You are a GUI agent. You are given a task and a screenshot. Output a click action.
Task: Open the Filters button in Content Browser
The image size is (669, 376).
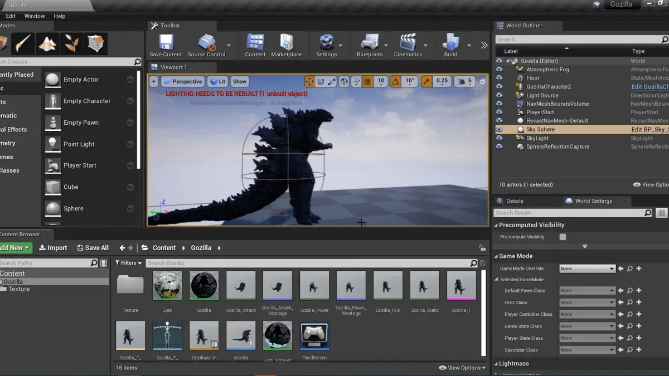pyautogui.click(x=129, y=263)
